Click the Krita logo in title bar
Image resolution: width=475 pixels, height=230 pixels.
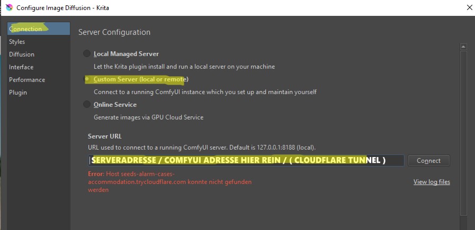(x=8, y=8)
